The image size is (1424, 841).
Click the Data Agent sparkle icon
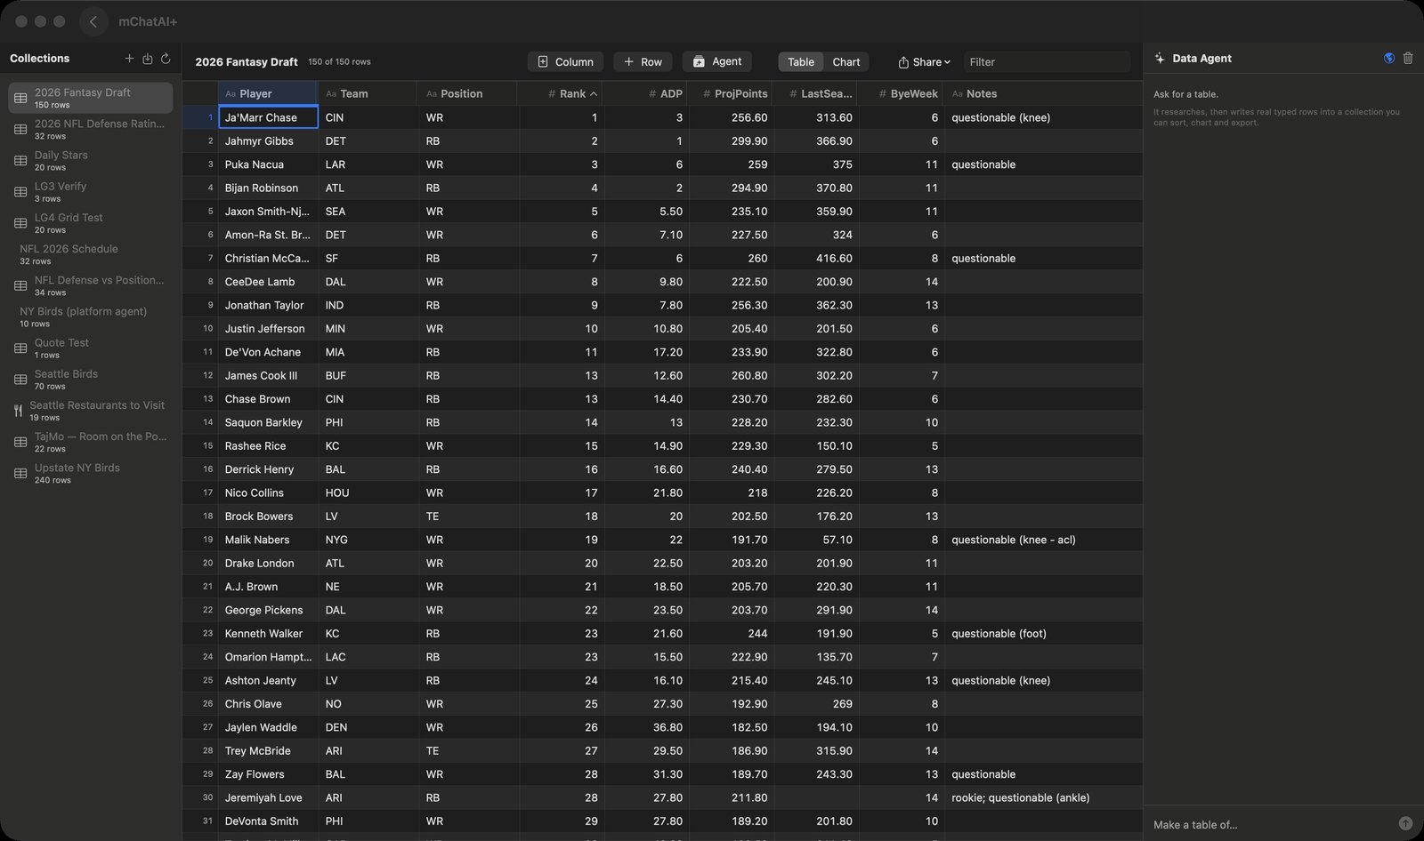click(1160, 59)
